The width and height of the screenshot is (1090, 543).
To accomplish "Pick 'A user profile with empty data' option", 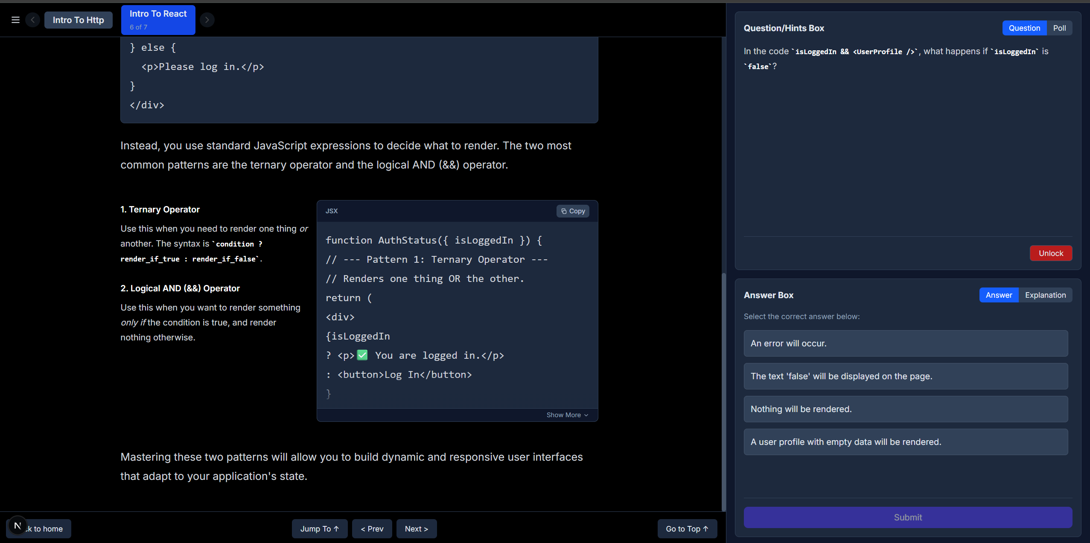I will pos(906,442).
